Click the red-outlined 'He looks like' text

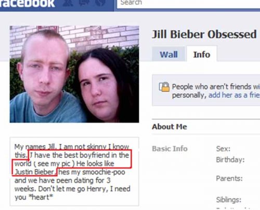pyautogui.click(x=95, y=163)
